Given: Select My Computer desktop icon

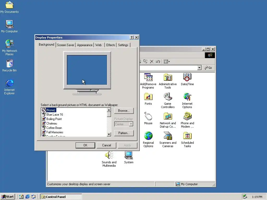Looking at the screenshot, I should tap(9, 24).
